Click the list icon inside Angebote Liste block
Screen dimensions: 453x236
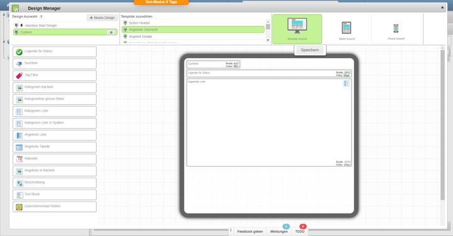point(346,83)
